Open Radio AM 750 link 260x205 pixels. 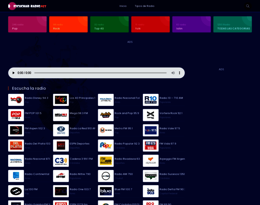tap(124, 174)
